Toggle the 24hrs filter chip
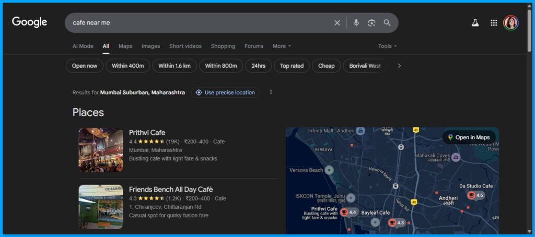The width and height of the screenshot is (535, 237). click(258, 66)
